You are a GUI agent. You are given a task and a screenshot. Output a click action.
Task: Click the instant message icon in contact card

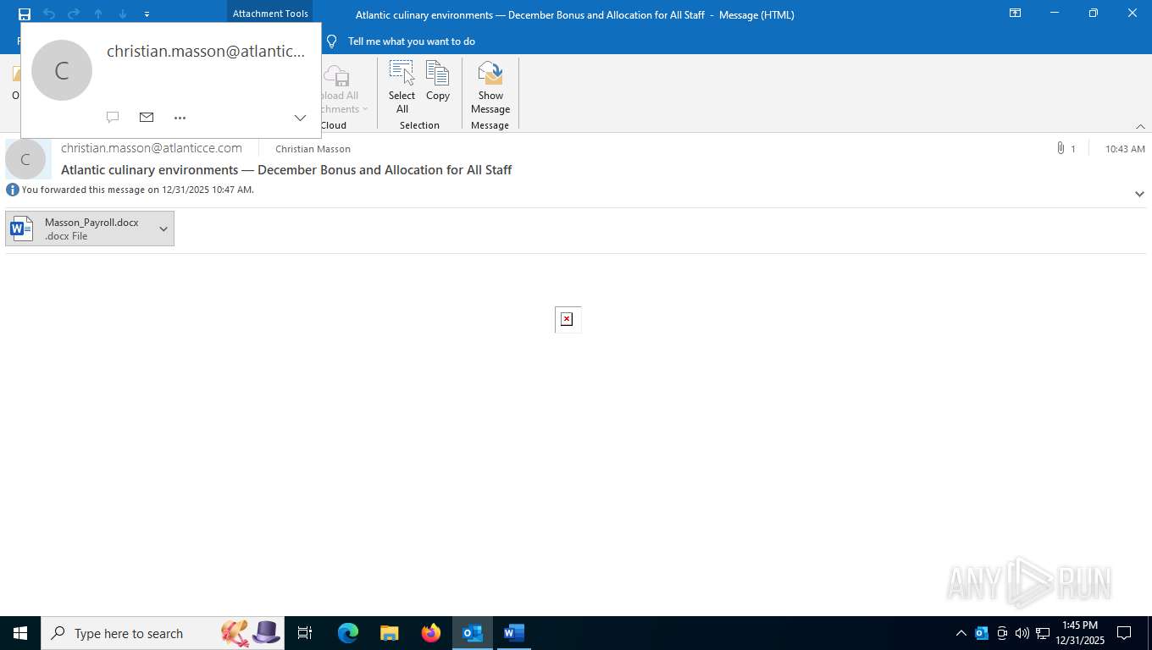(113, 117)
